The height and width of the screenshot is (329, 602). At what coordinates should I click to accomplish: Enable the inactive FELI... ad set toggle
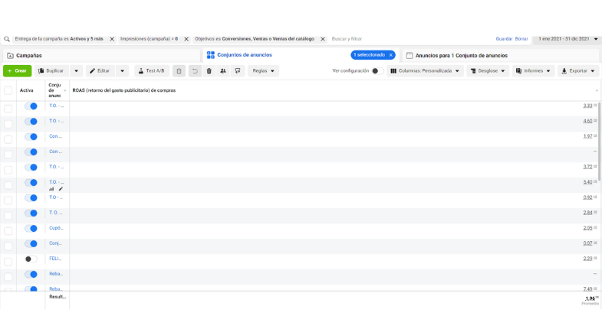coord(31,259)
